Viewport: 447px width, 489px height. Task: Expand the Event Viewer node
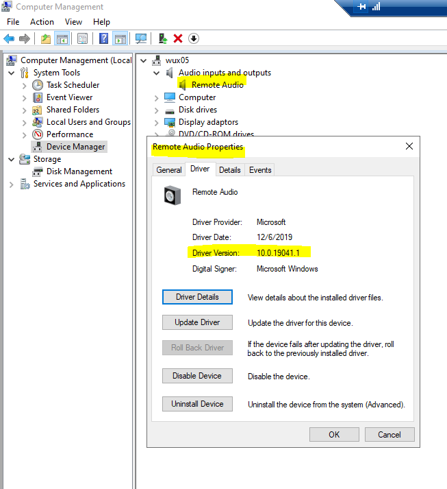point(24,98)
